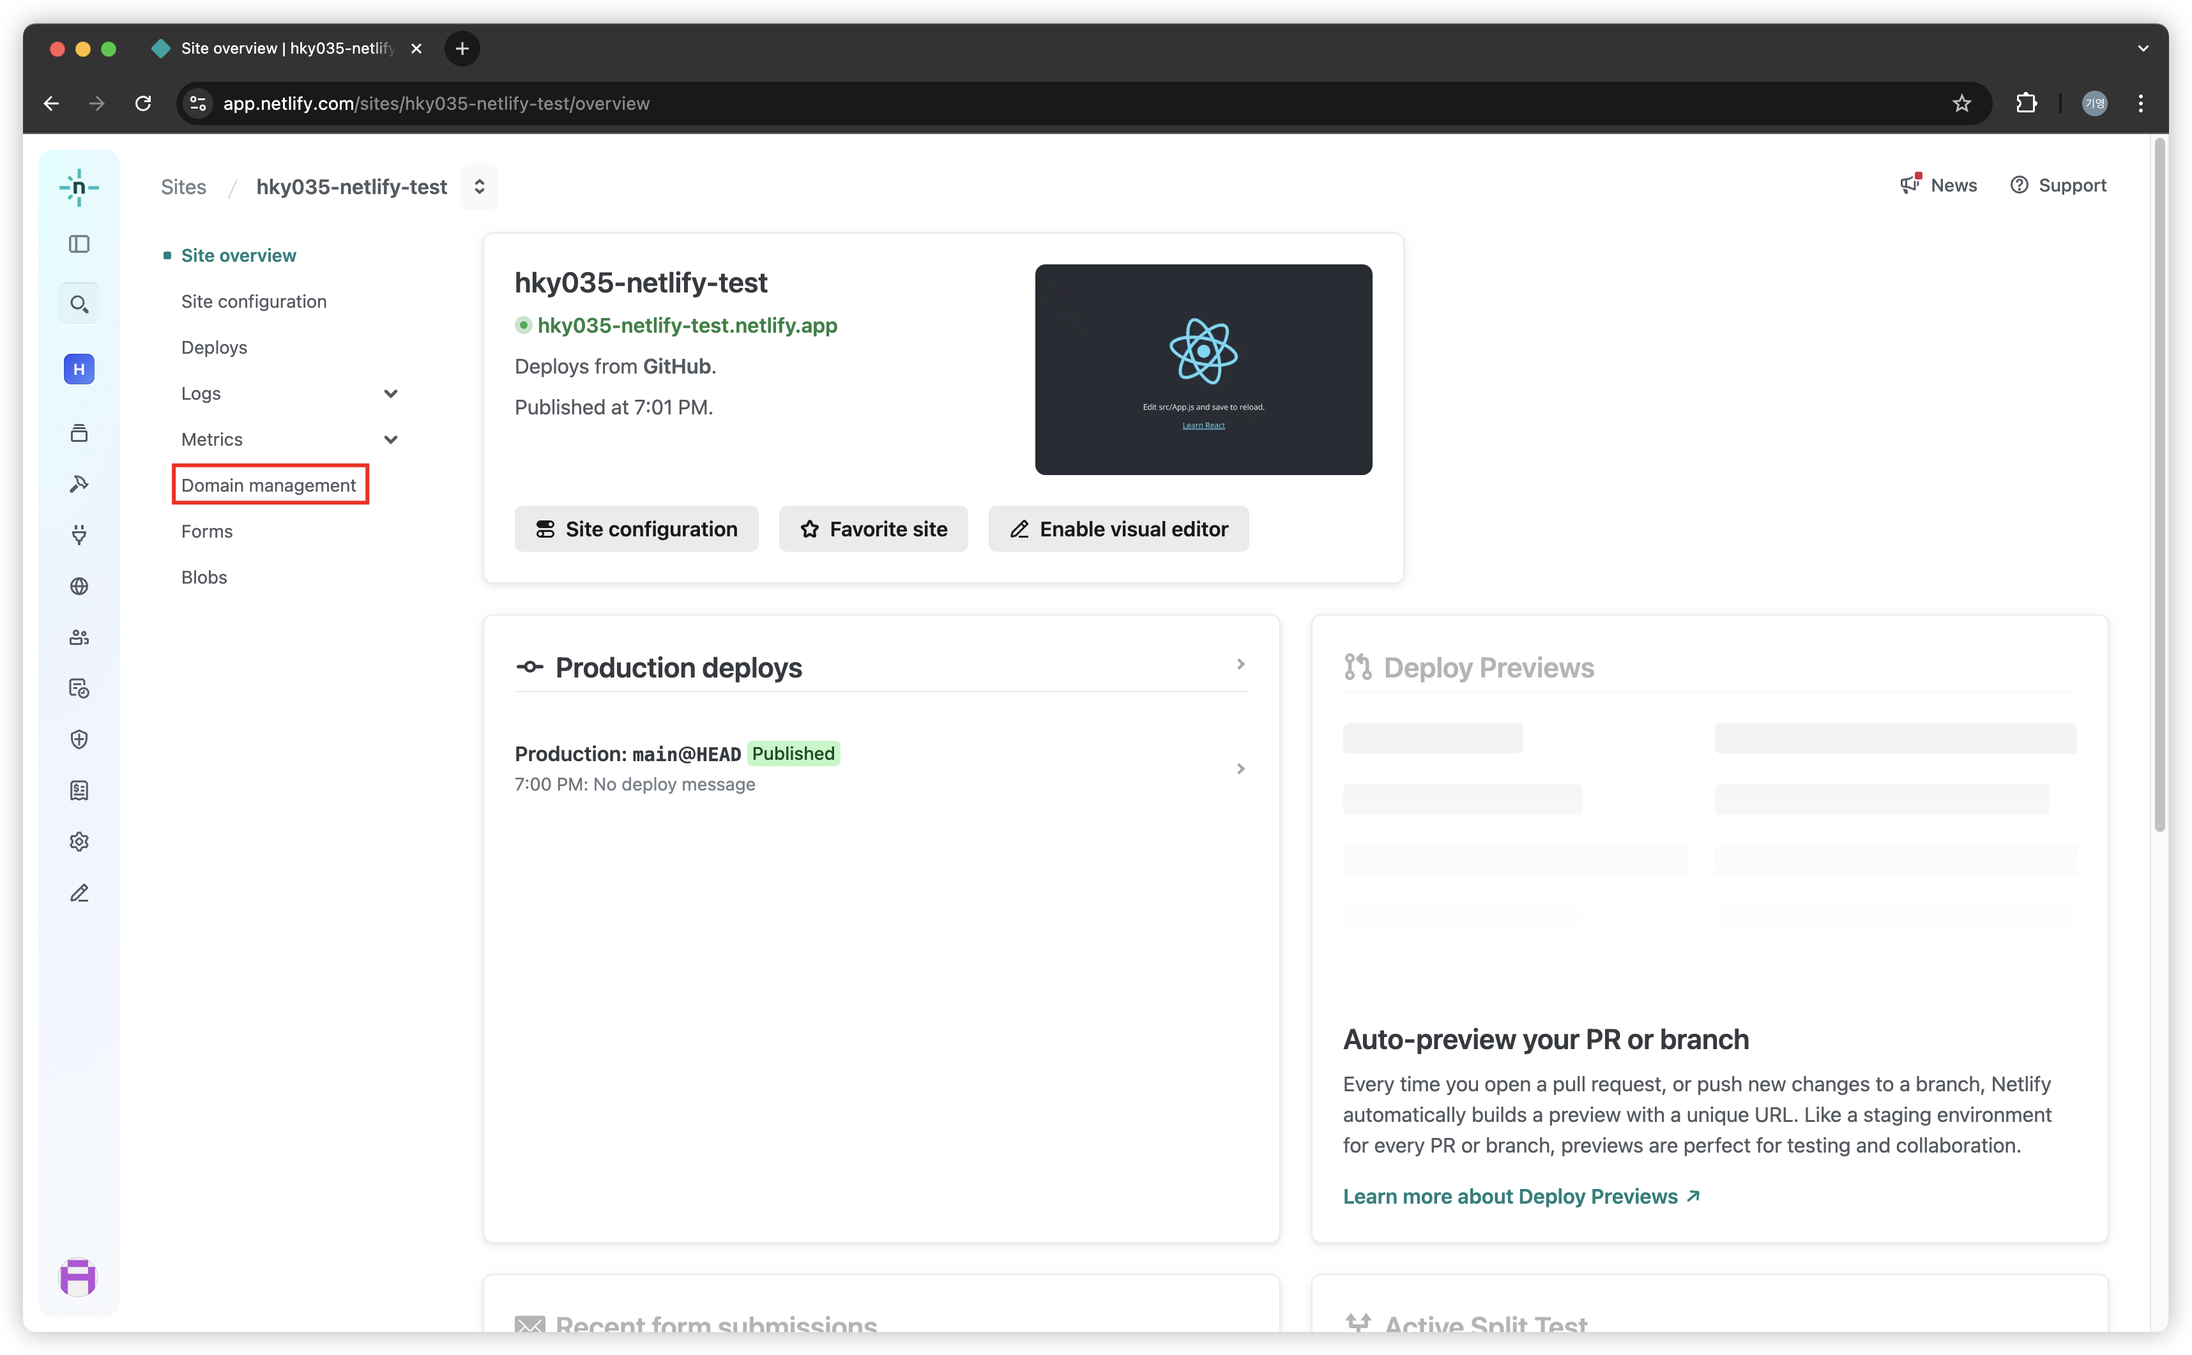2192x1355 pixels.
Task: Open the main@HEAD deploy row arrow
Action: coord(1240,769)
